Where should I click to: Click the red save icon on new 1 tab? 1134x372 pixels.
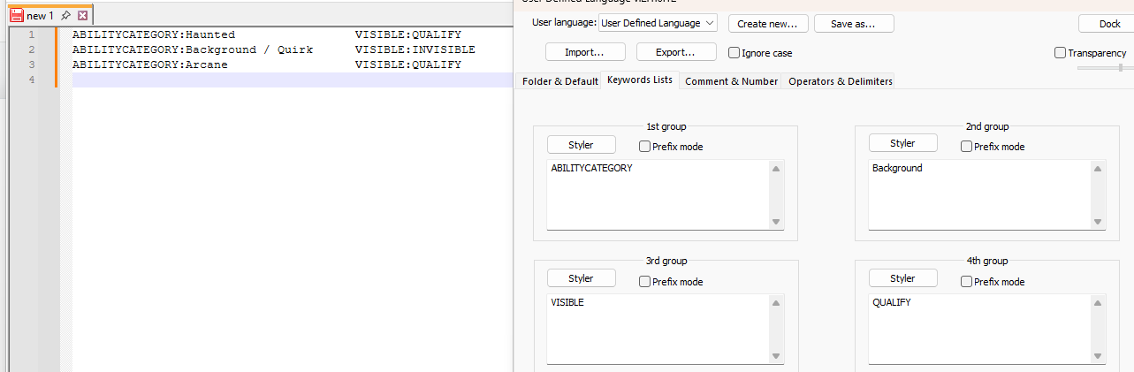pos(16,16)
